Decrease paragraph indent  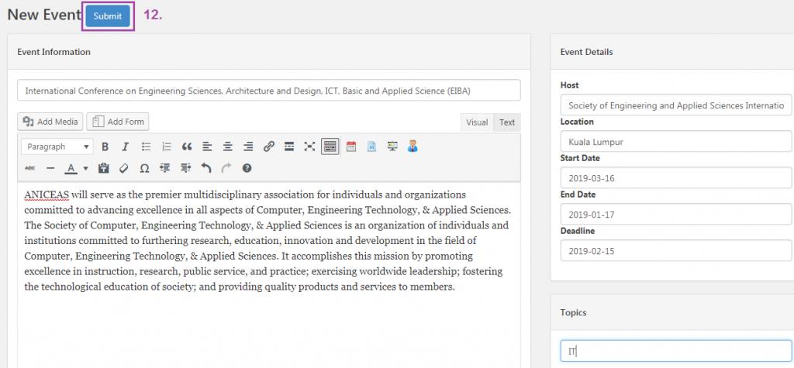click(165, 168)
